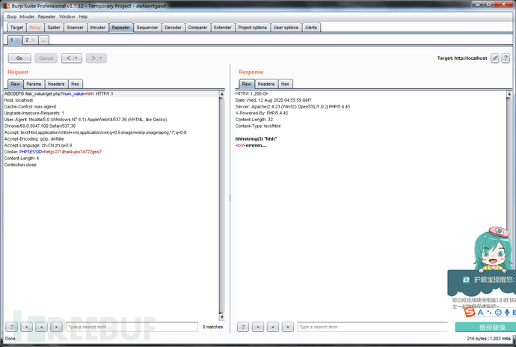
Task: Go forward to next request in history
Action: tap(93, 58)
